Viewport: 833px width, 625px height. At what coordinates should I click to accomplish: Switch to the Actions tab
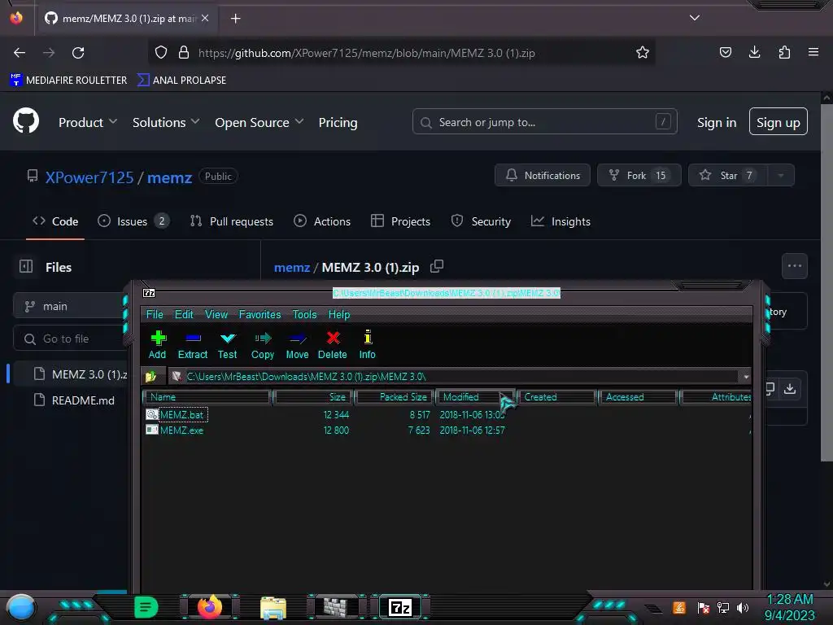click(322, 221)
